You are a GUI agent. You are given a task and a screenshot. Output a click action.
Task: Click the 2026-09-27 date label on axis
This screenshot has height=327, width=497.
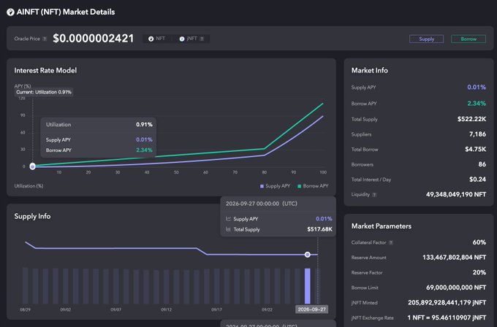311,309
